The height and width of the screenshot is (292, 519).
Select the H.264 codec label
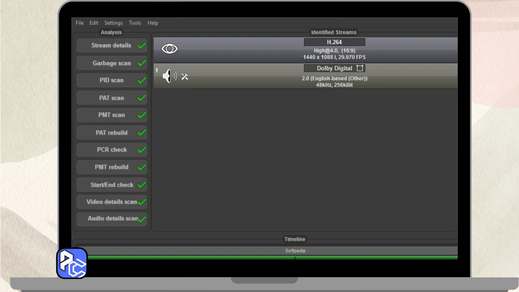coord(335,42)
